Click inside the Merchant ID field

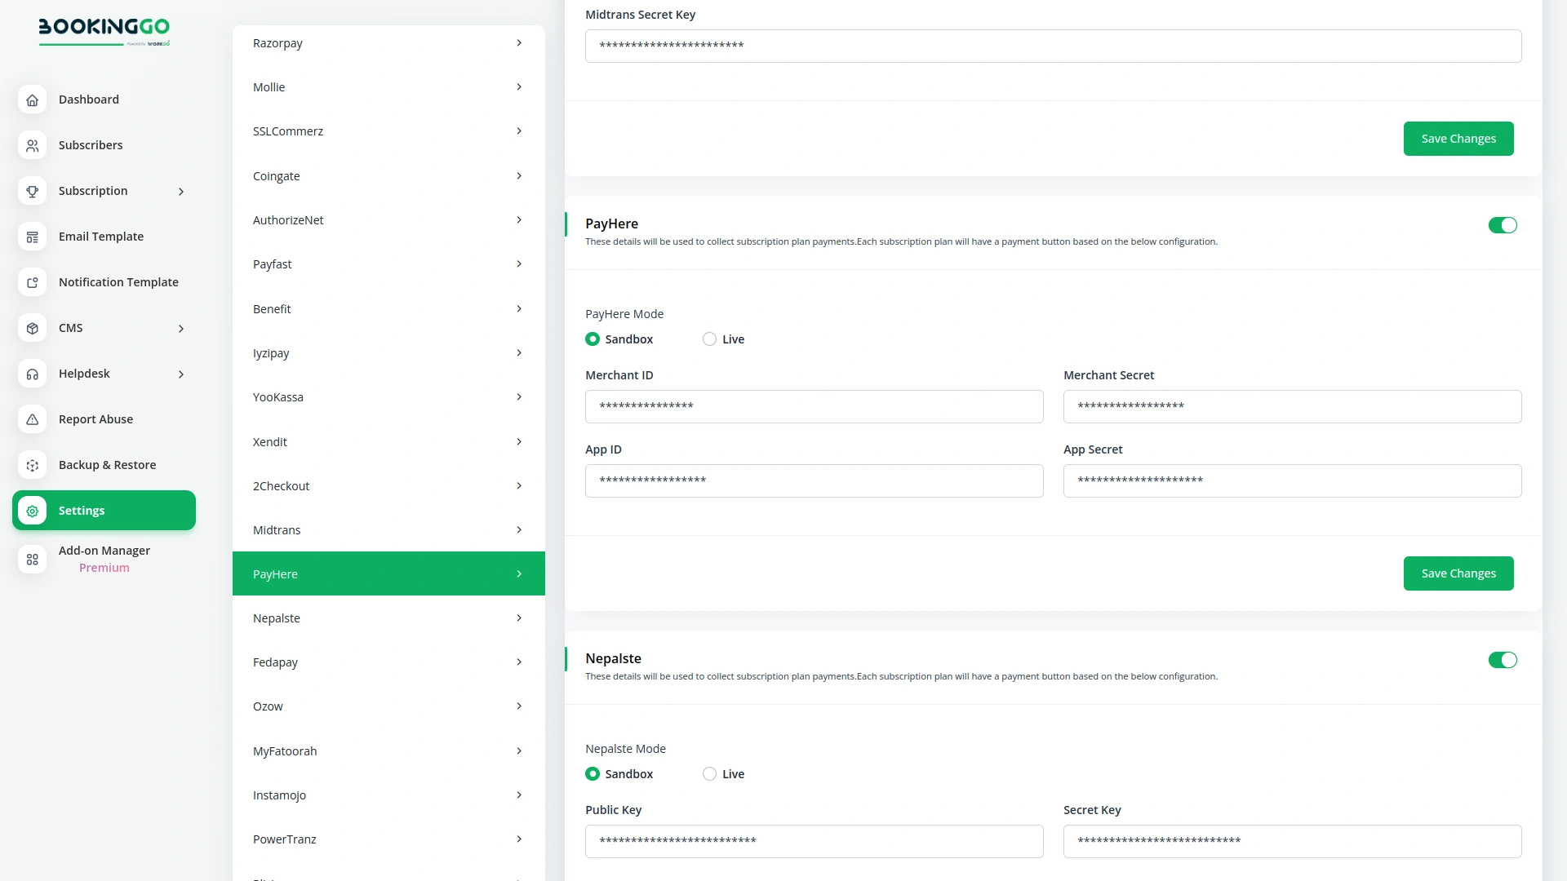click(x=814, y=406)
